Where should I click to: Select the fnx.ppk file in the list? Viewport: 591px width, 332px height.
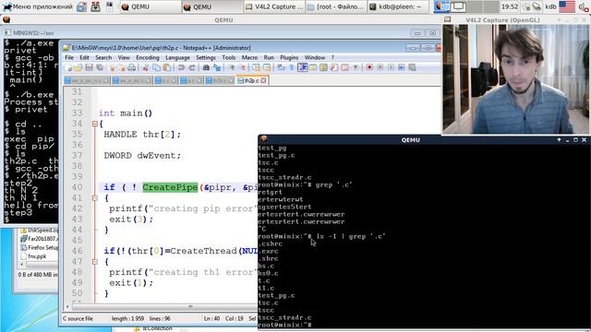point(34,256)
